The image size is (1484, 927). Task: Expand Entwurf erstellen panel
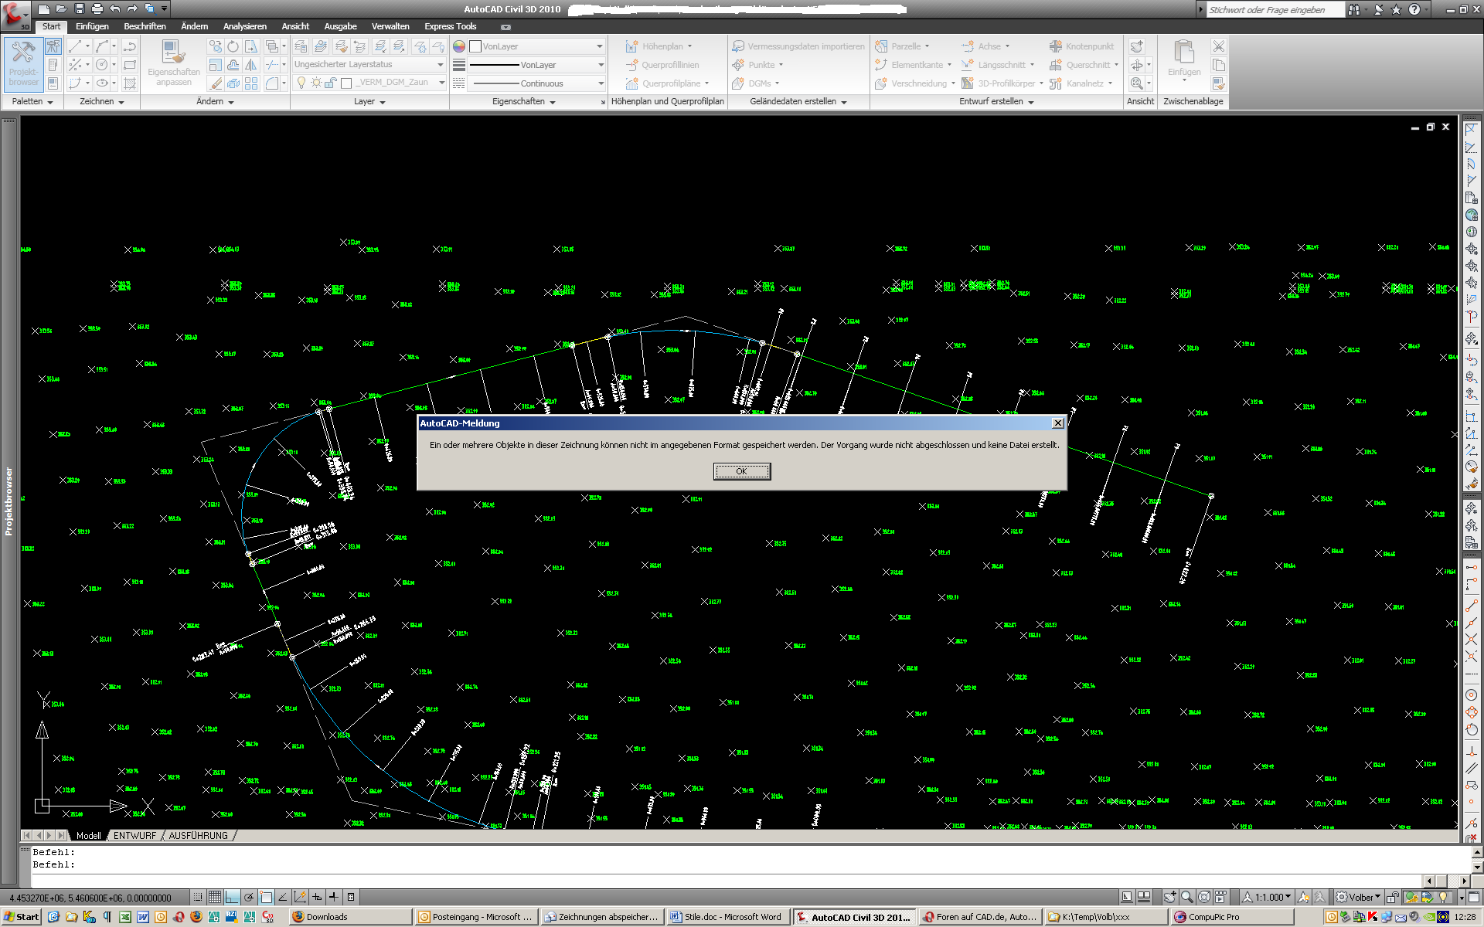996,101
